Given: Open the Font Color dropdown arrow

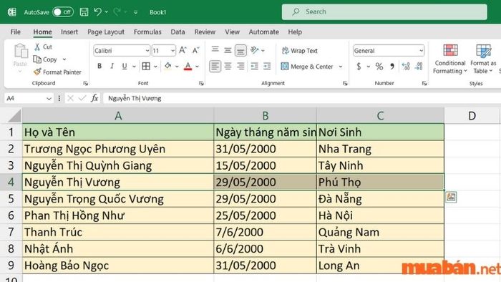Looking at the screenshot, I should (x=197, y=67).
